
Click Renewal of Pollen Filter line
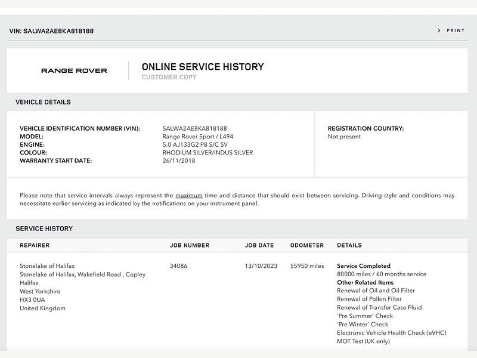[x=369, y=300]
